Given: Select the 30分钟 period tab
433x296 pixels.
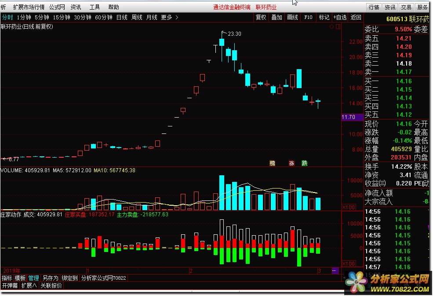Looking at the screenshot, I should coord(83,18).
